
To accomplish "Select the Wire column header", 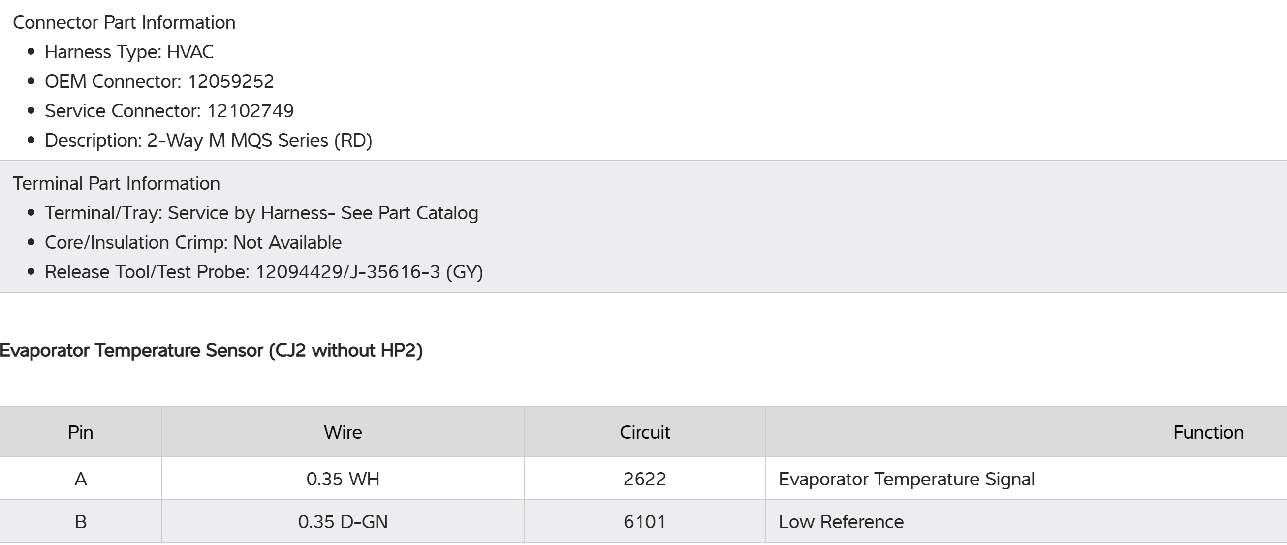I will click(343, 432).
